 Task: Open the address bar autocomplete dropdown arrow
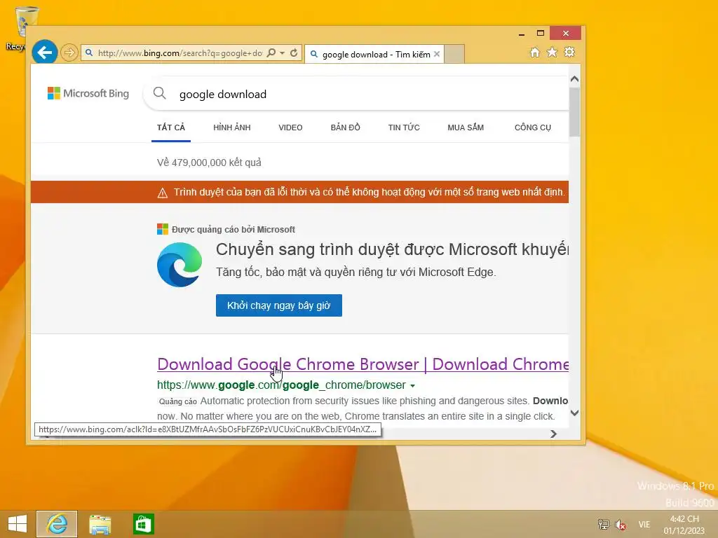point(282,53)
